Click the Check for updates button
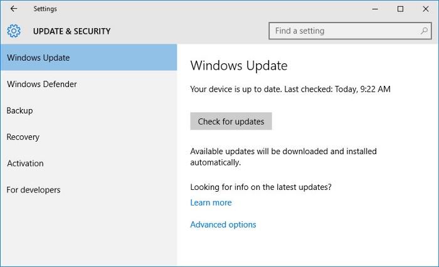439x267 pixels. [x=231, y=121]
